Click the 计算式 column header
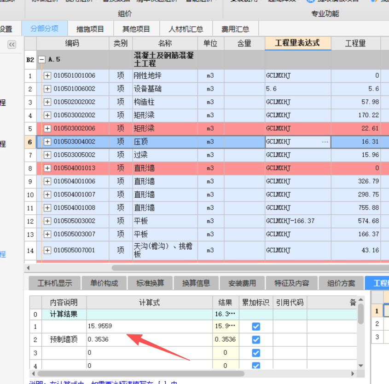 149,303
